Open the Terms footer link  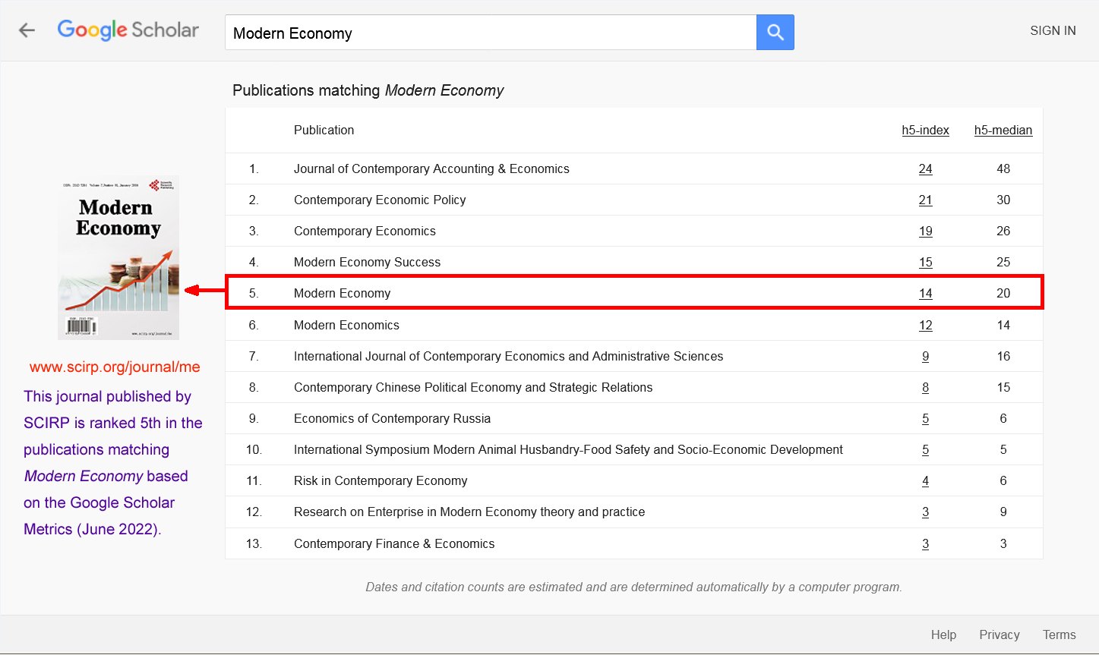(1059, 635)
